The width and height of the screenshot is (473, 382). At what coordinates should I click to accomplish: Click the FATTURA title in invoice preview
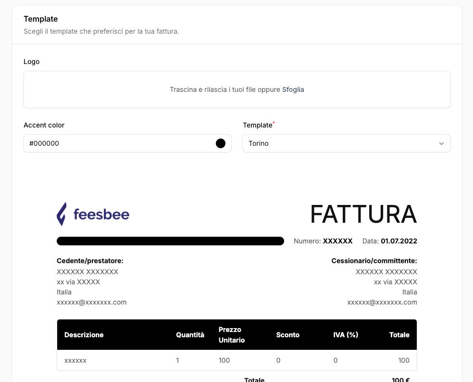point(363,214)
